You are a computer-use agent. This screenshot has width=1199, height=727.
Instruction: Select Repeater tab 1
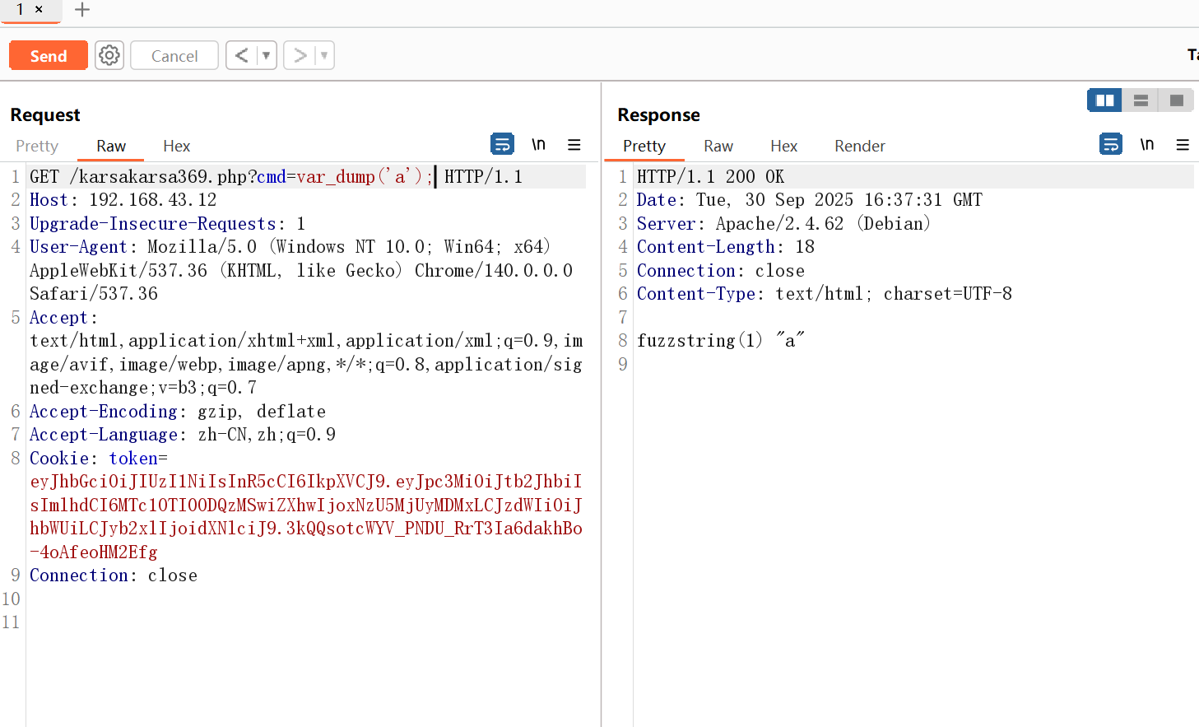20,9
